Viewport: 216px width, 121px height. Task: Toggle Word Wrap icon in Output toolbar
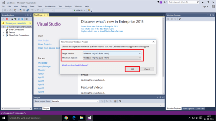pos(120,101)
